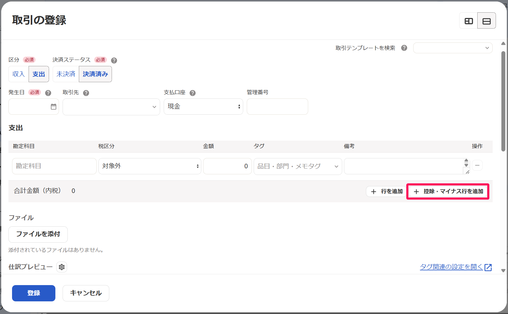
Task: Click the dialog's vertical scrollbar thumb
Action: pyautogui.click(x=503, y=101)
